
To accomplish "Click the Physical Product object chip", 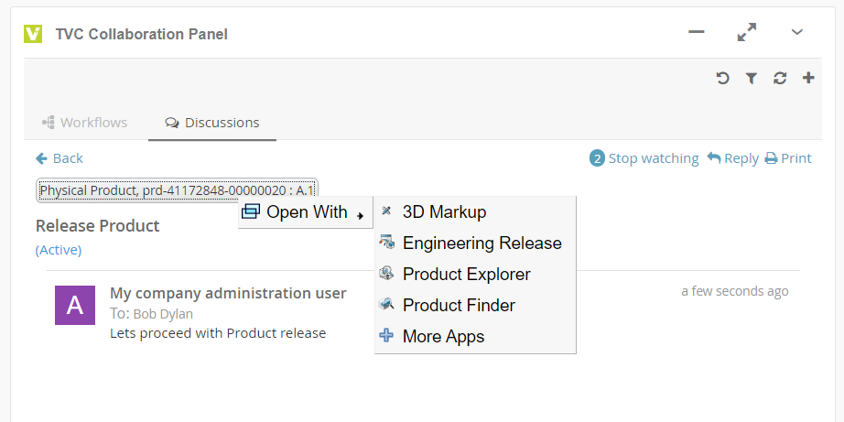I will tap(177, 190).
